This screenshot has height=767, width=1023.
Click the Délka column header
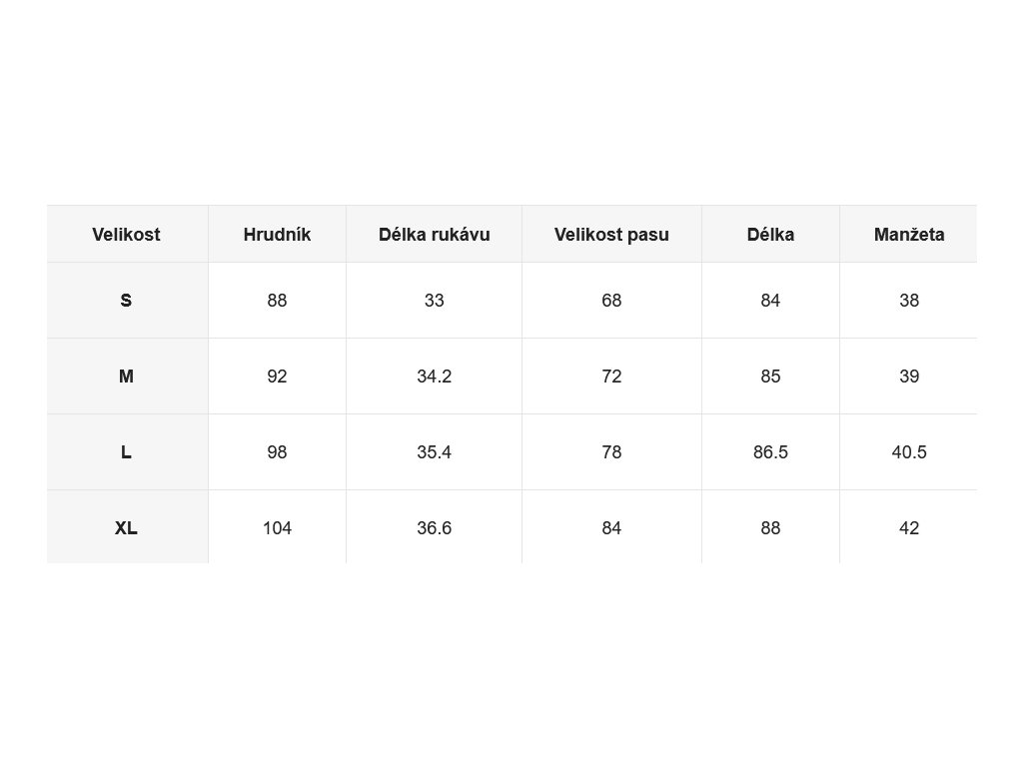coord(770,235)
